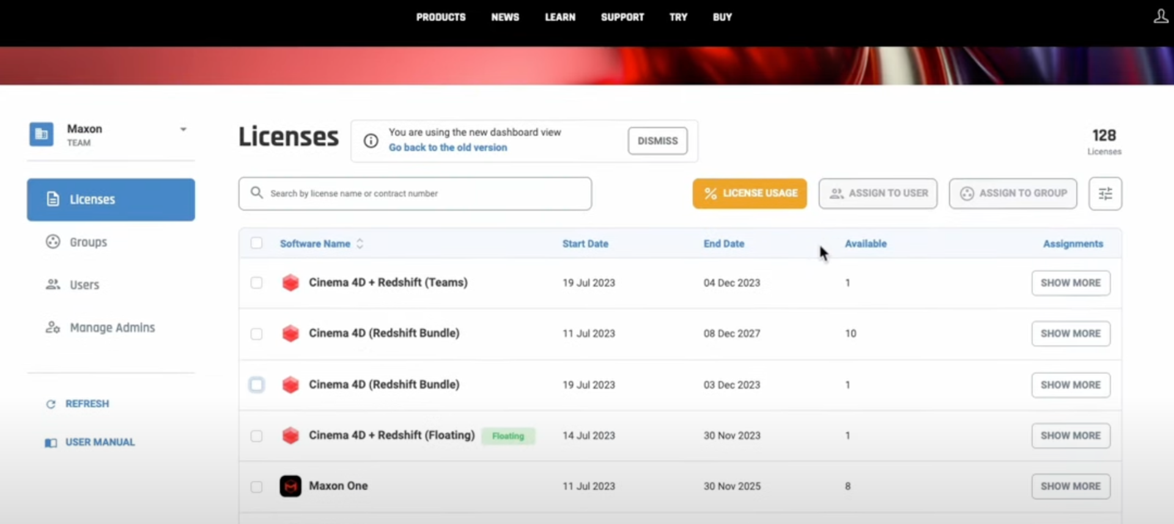The image size is (1174, 524).
Task: Click the Maxon One product icon
Action: [290, 486]
